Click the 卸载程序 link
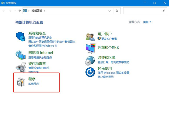Image resolution: width=169 pixels, height=128 pixels. pos(34,84)
